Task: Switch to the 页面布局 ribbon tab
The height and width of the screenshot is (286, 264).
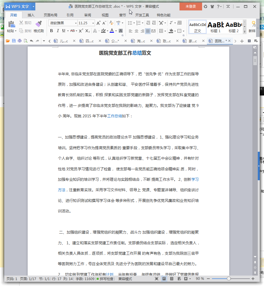Action: click(51, 15)
